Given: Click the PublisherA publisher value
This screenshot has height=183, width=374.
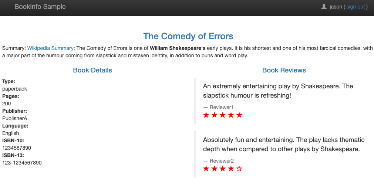Looking at the screenshot, I should [15, 118].
